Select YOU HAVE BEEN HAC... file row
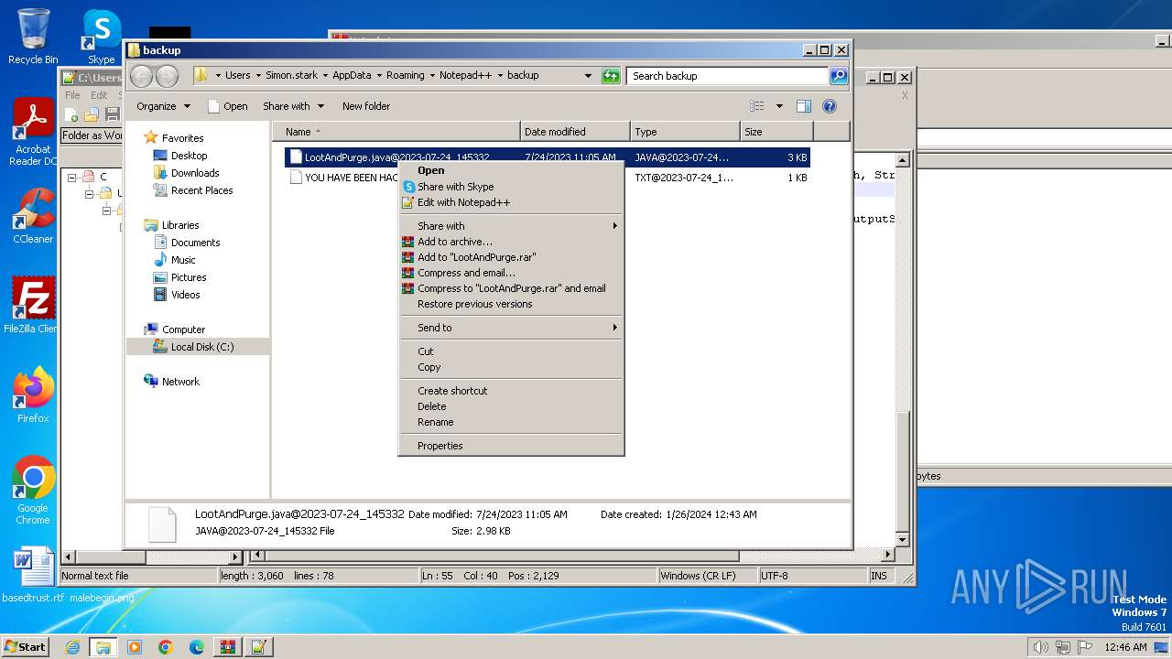1172x659 pixels. [547, 178]
